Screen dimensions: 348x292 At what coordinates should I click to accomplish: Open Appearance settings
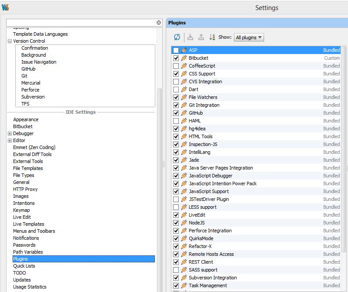point(26,119)
